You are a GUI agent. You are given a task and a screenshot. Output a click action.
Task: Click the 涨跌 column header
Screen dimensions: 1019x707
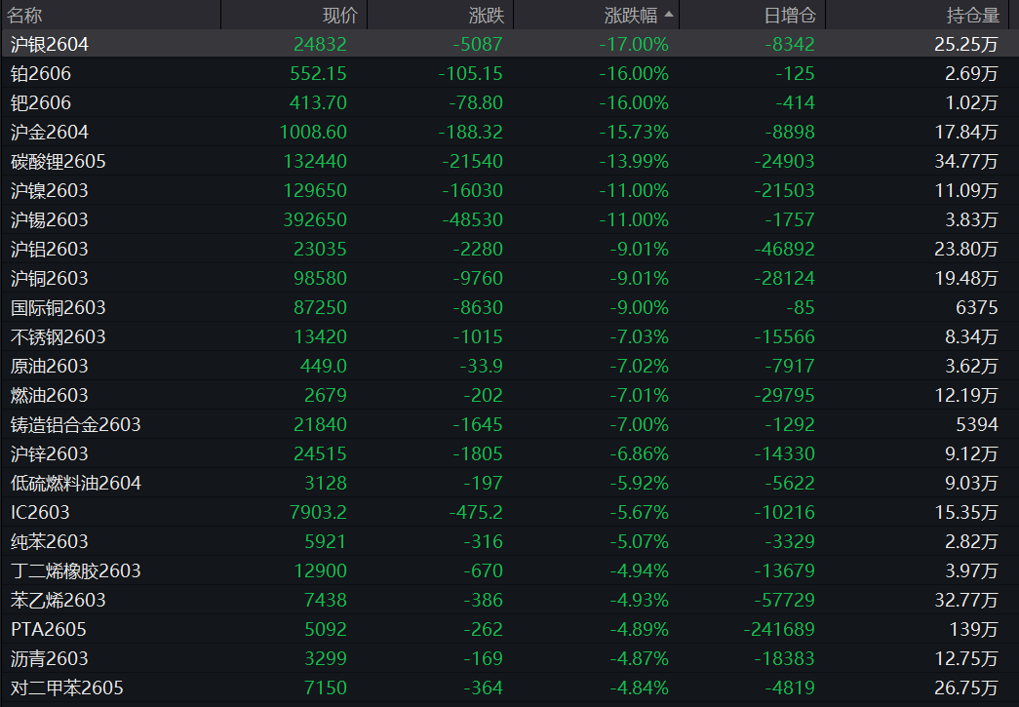coord(486,15)
